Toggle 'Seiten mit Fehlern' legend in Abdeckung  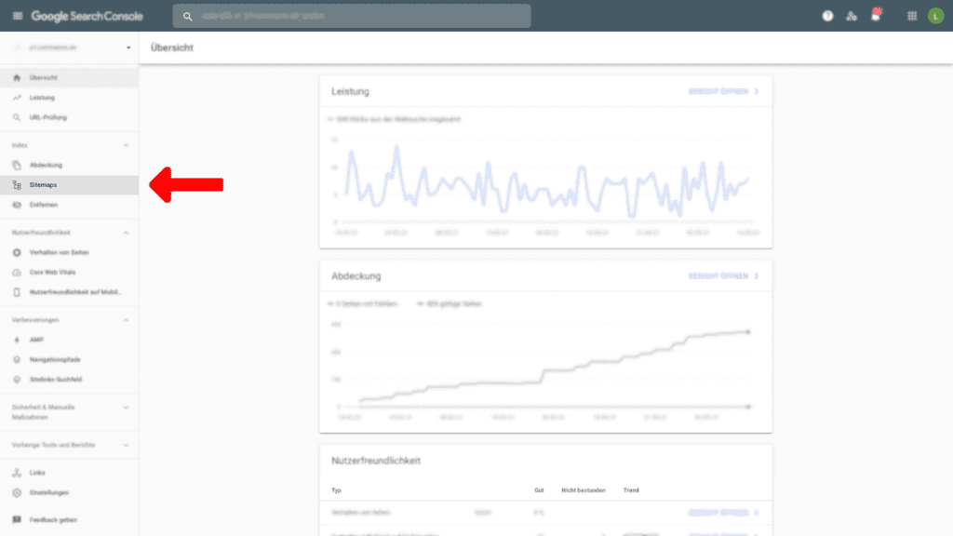click(363, 304)
